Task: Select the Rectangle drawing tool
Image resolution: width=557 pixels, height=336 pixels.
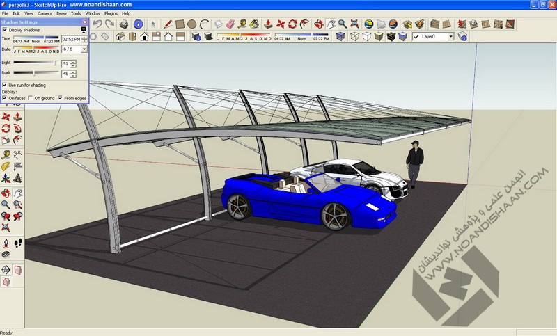Action: (x=179, y=24)
